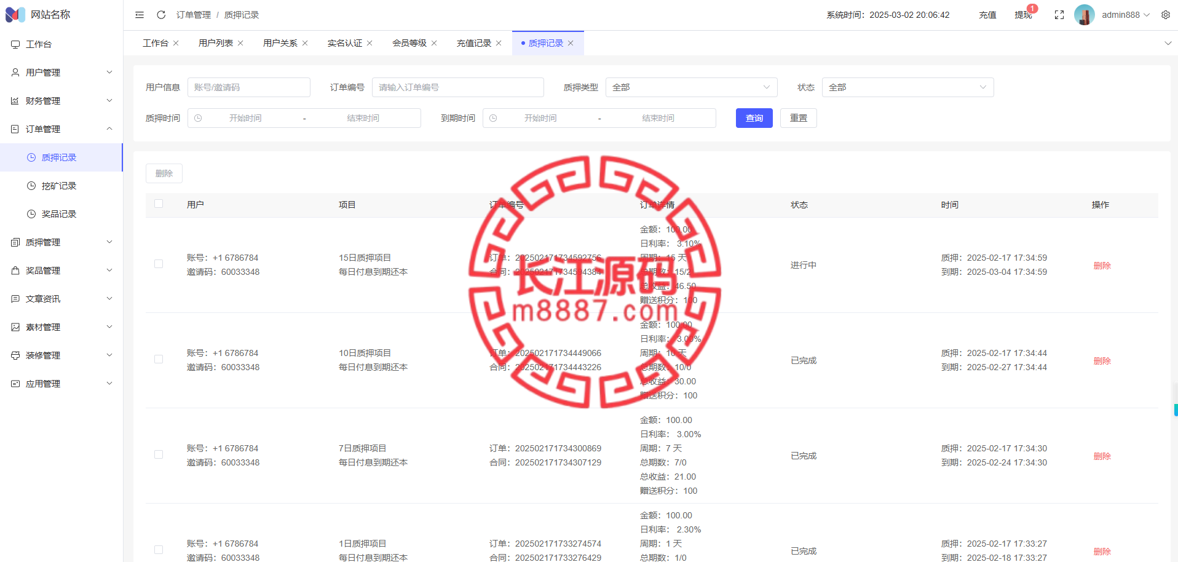Switch to the 工作台 tab

[156, 43]
